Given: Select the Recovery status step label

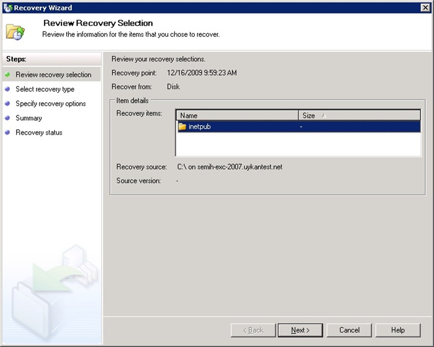Looking at the screenshot, I should (x=39, y=133).
